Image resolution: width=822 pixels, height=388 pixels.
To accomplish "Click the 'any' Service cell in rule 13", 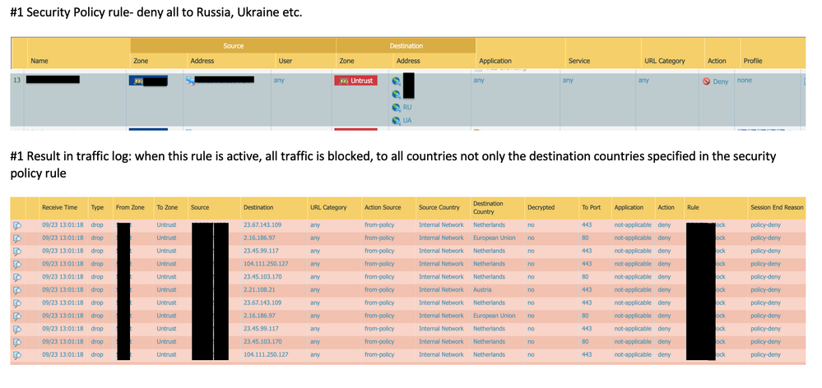I will point(568,81).
